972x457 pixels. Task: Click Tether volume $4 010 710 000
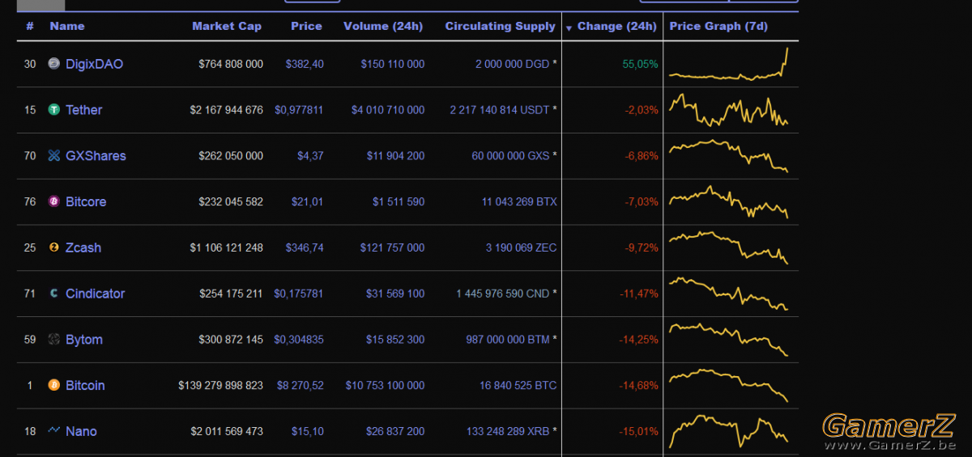(x=388, y=110)
